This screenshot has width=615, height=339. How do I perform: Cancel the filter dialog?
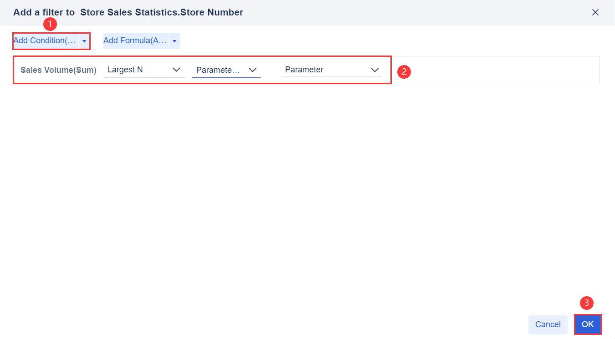click(548, 324)
